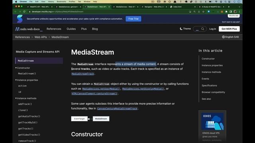Screen dimensions: 255x143
Task: Open the Bookmarks menu
Action: (x=61, y=2)
